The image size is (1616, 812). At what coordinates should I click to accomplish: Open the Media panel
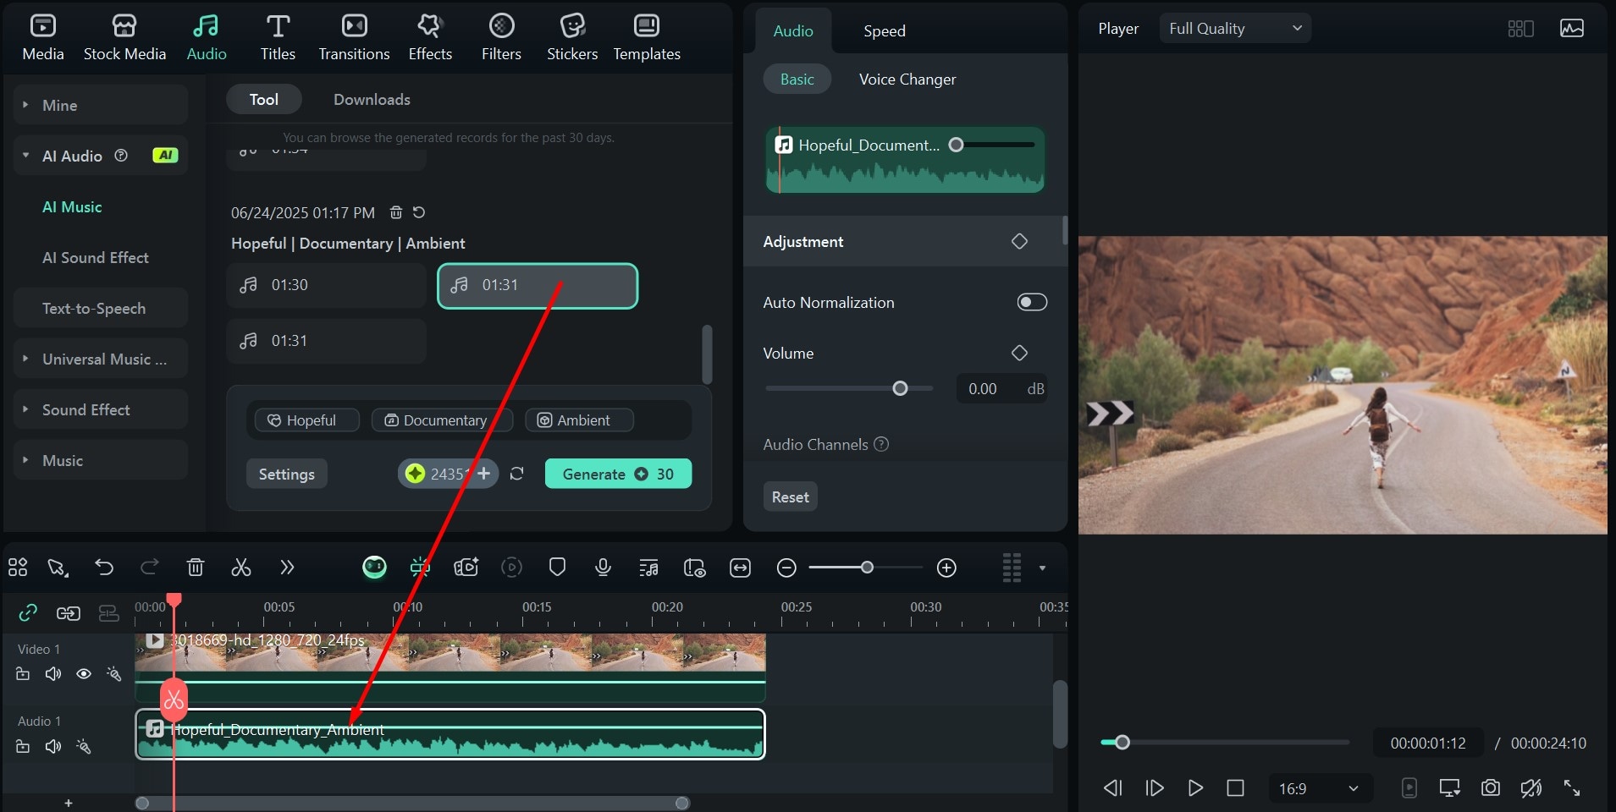(x=42, y=38)
